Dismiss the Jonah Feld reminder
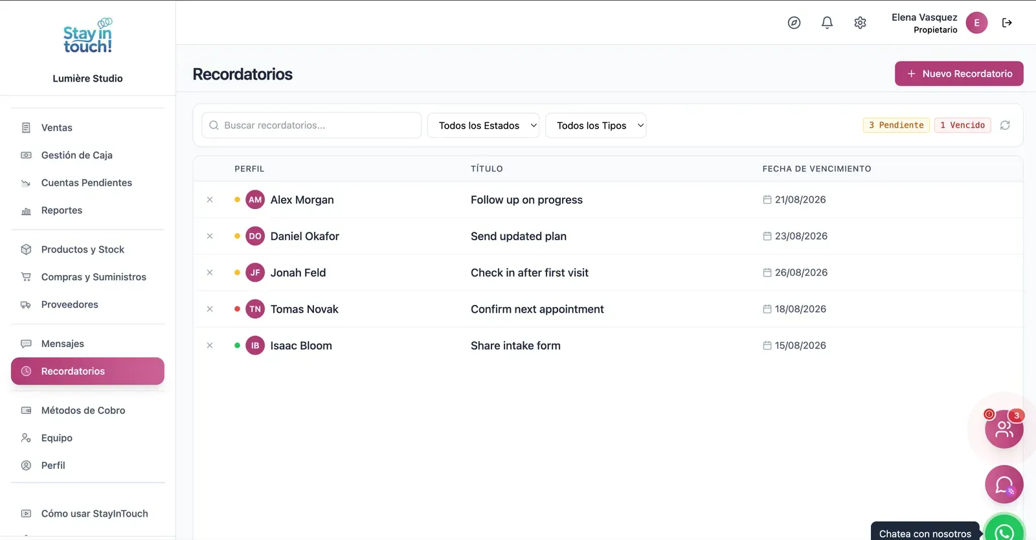 point(210,273)
